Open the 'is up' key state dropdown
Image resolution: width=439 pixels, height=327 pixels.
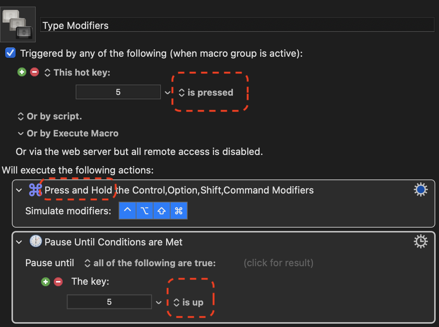click(x=188, y=303)
